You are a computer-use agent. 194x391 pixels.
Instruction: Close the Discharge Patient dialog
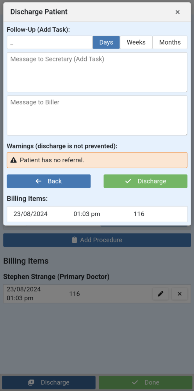click(x=177, y=12)
